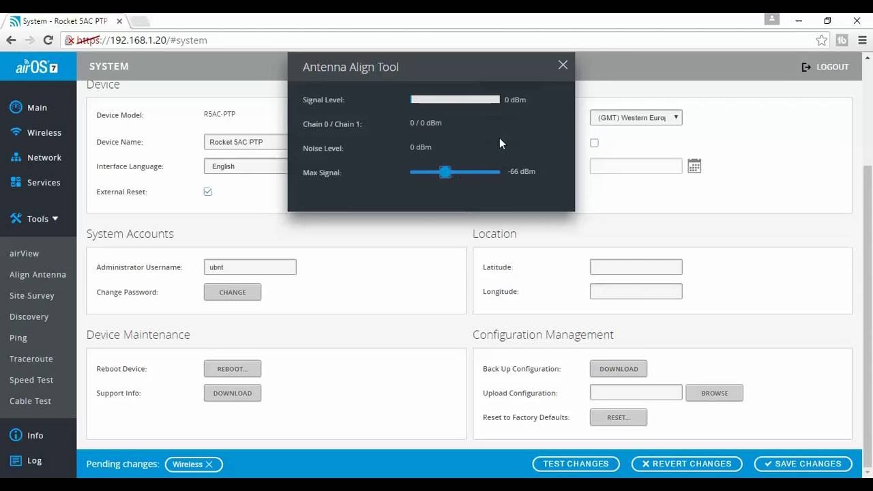Focus the Upload Configuration file field
The height and width of the screenshot is (491, 873).
coord(636,392)
